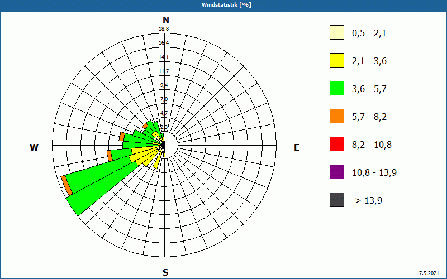Click the pale yellow 0,5 - 2,1 legend swatch
Image resolution: width=447 pixels, height=279 pixels.
(x=337, y=32)
